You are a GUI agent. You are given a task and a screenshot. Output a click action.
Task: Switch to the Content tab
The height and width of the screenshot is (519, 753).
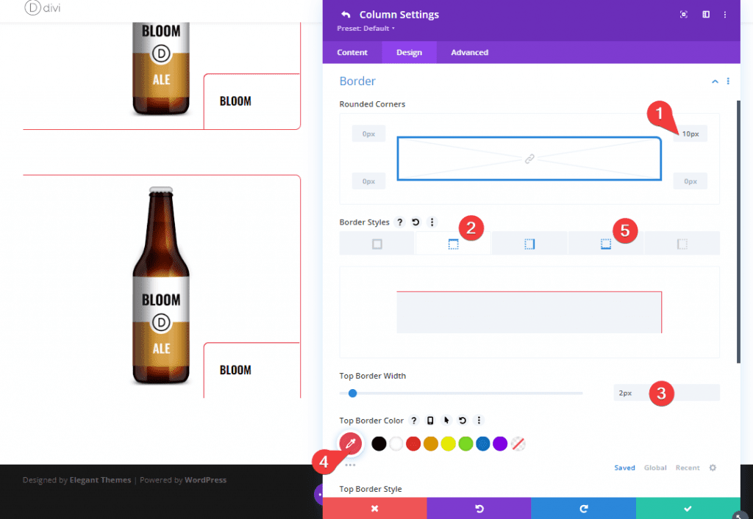click(352, 52)
